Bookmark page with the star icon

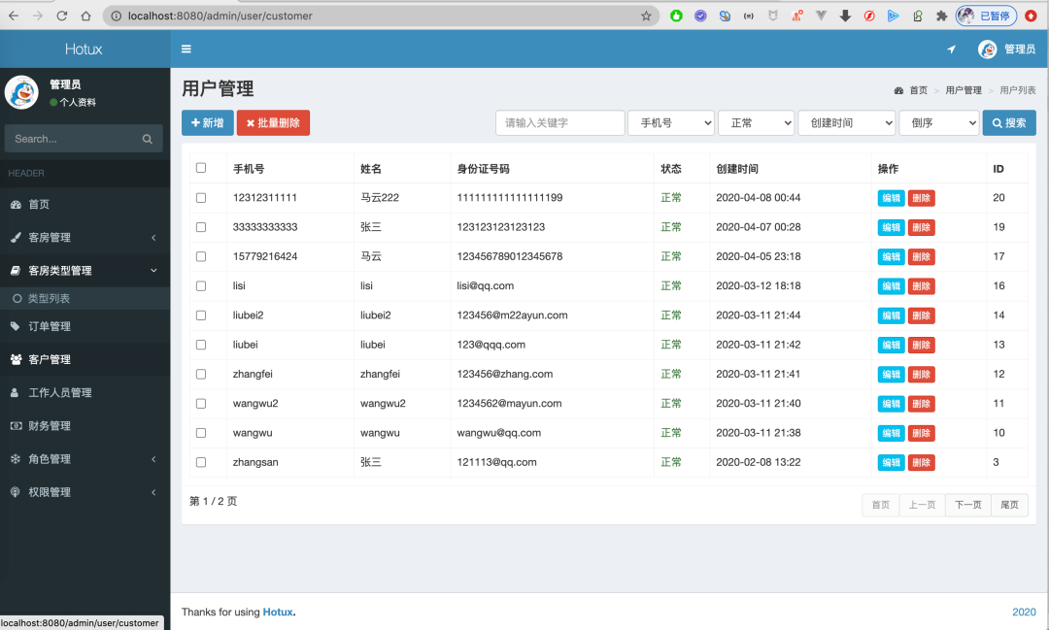coord(646,16)
